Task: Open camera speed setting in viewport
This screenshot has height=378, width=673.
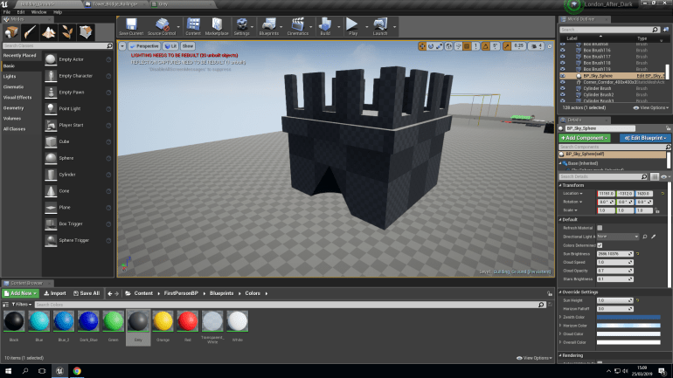Action: point(537,46)
